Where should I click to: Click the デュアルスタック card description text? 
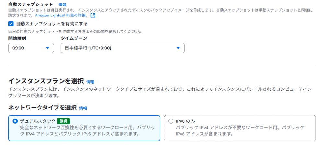pyautogui.click(x=88, y=131)
